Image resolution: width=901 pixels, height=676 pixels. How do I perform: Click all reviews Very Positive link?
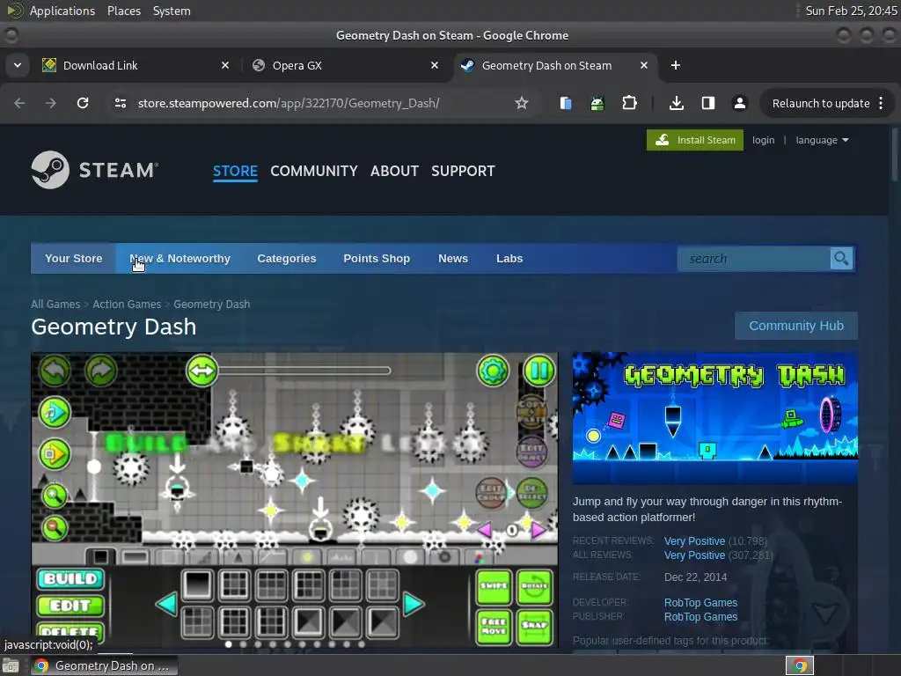click(x=694, y=555)
